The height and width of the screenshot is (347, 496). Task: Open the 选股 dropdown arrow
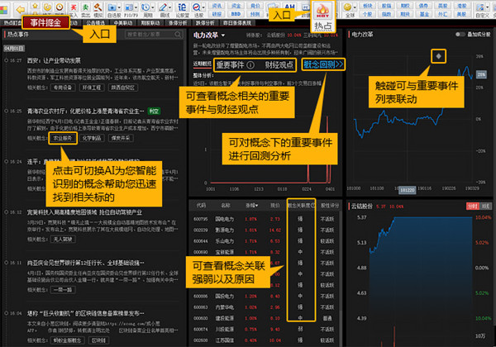click(204, 7)
